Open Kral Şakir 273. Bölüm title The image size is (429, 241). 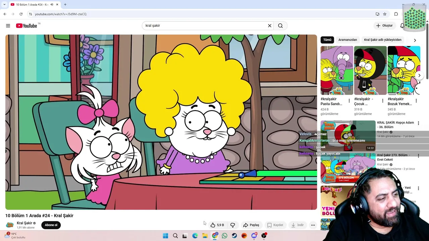[394, 157]
